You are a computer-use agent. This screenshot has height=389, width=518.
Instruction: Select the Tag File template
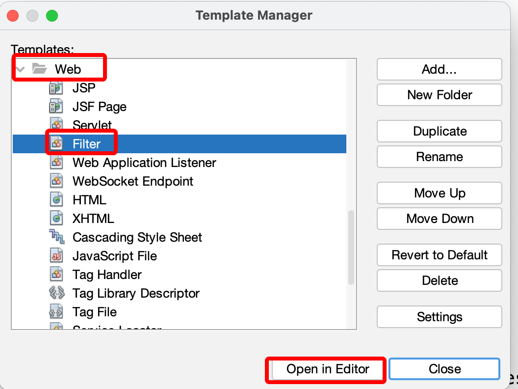coord(94,312)
